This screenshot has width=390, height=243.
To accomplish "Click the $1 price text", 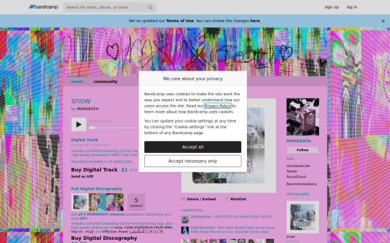I will [124, 170].
